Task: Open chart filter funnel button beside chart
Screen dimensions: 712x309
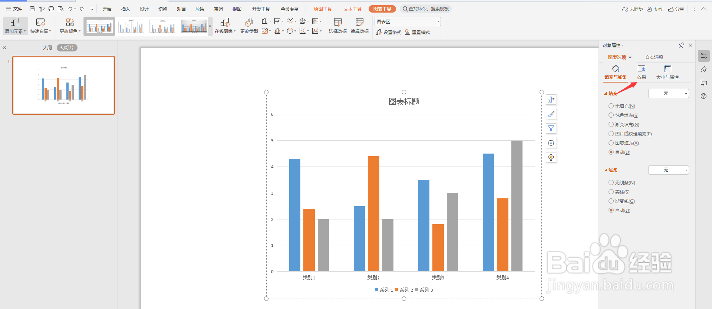Action: click(551, 128)
